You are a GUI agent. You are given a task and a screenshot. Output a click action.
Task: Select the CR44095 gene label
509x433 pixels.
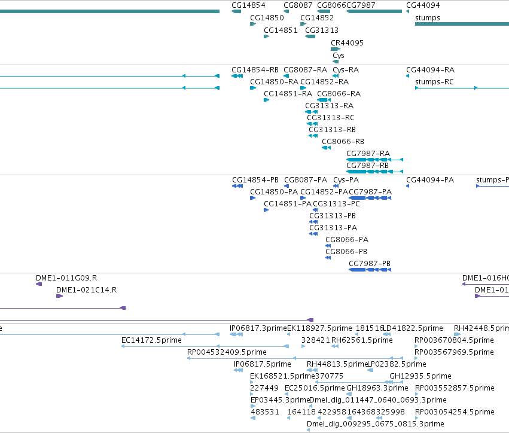pyautogui.click(x=347, y=43)
